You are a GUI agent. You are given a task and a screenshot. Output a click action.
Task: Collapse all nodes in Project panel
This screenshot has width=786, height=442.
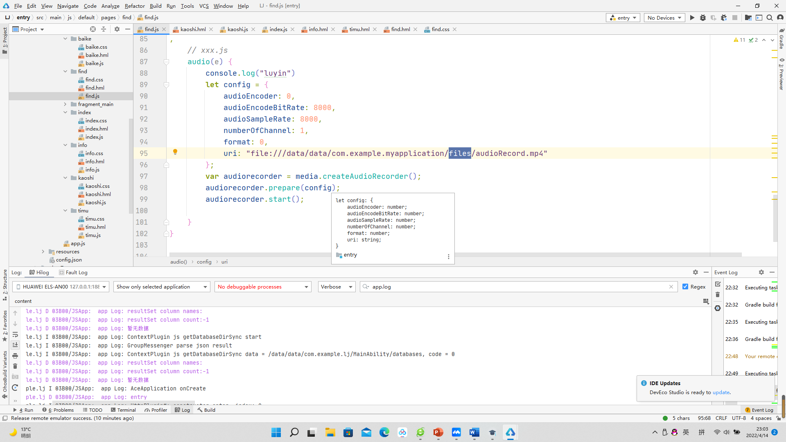(104, 29)
